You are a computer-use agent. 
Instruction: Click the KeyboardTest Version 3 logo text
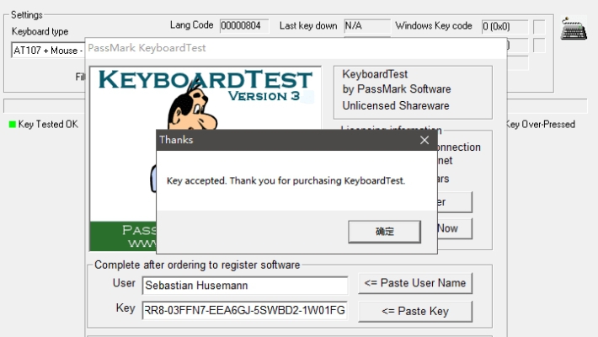(202, 83)
